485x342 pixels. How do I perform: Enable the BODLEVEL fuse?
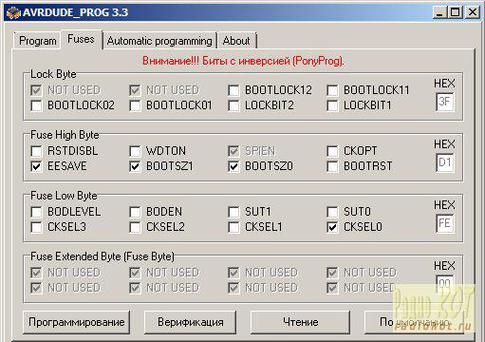pos(36,212)
